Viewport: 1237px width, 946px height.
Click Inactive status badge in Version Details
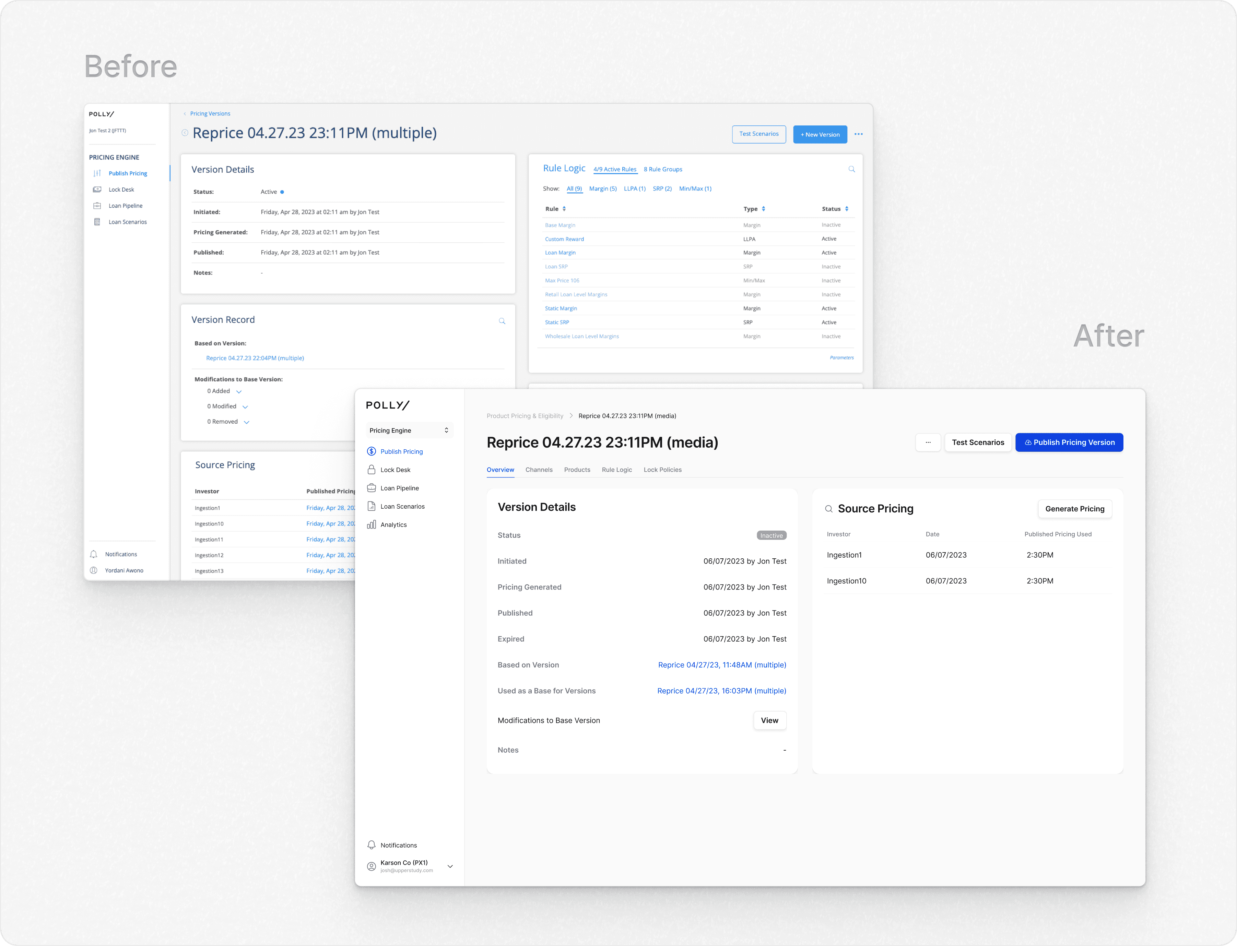pos(771,535)
